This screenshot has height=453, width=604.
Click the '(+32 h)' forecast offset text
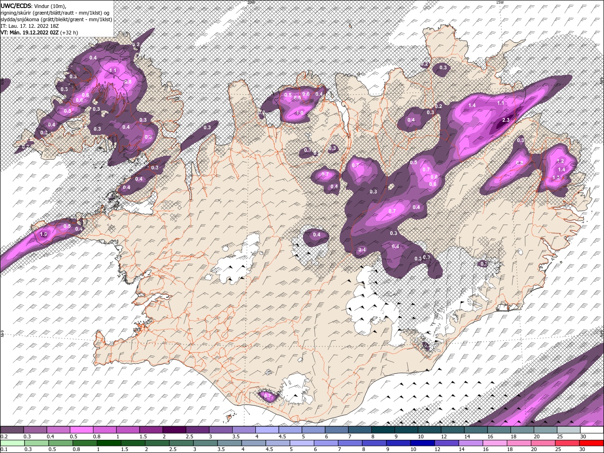tap(69, 33)
